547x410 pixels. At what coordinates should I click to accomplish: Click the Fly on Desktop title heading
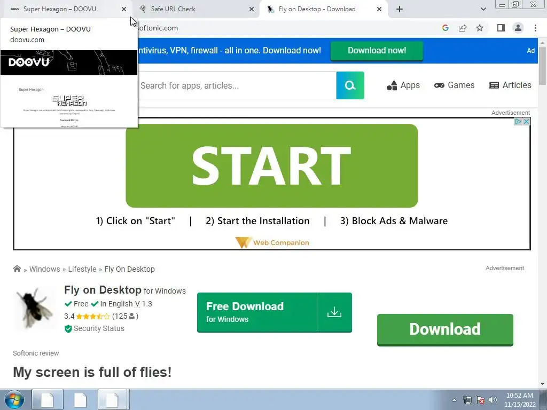(x=103, y=290)
